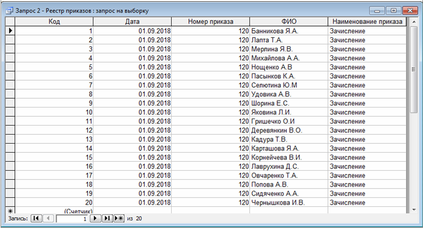423x228 pixels.
Task: Select the ФИО column header
Action: [x=289, y=22]
